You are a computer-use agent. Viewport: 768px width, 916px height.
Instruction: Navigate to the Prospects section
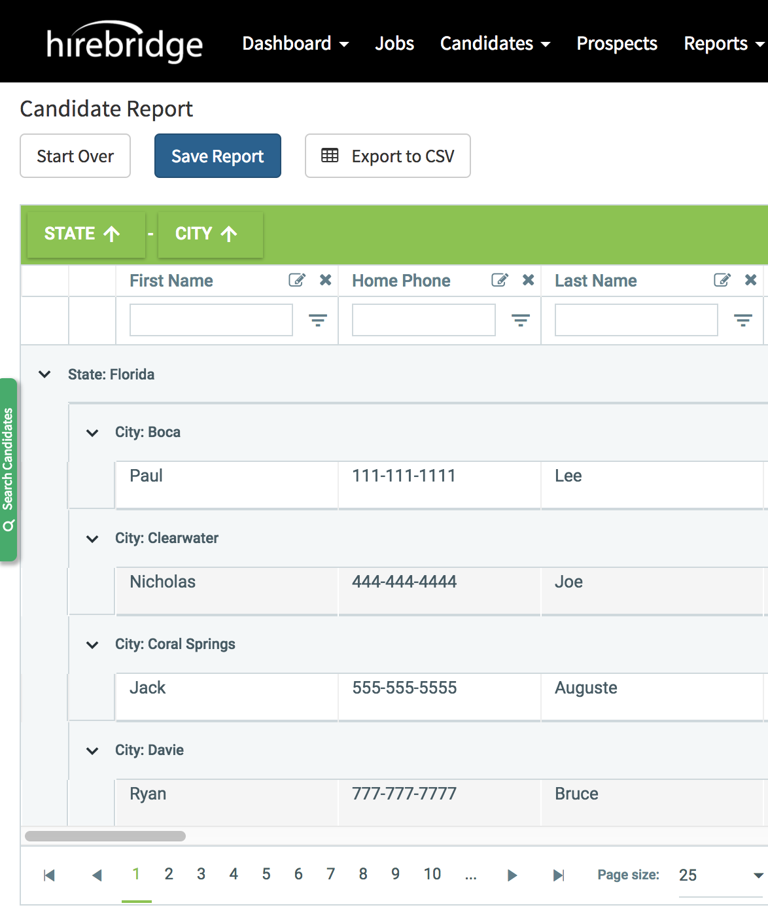click(x=616, y=43)
